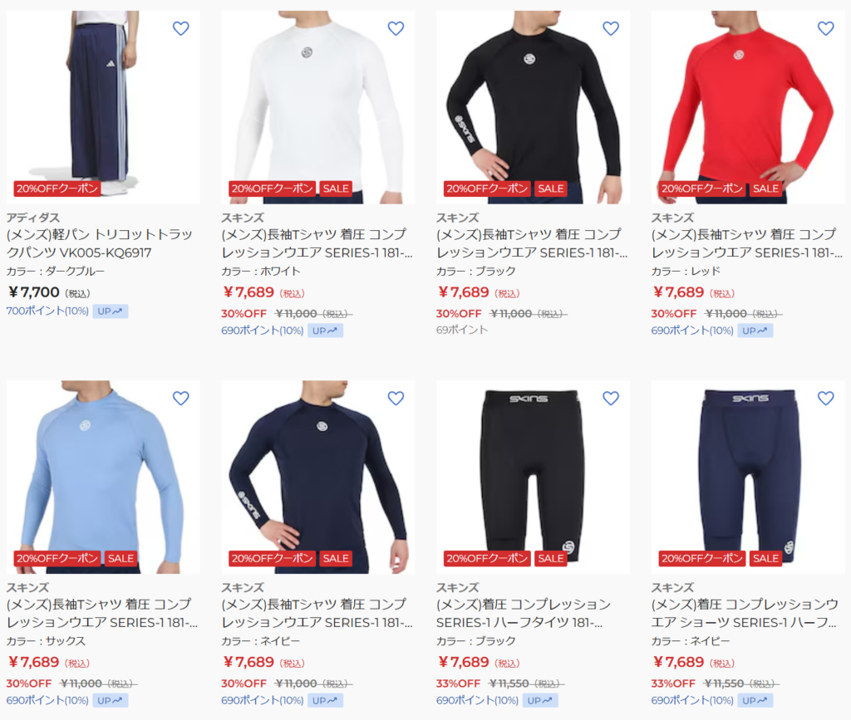Favorite the black Skins half tights

[611, 399]
